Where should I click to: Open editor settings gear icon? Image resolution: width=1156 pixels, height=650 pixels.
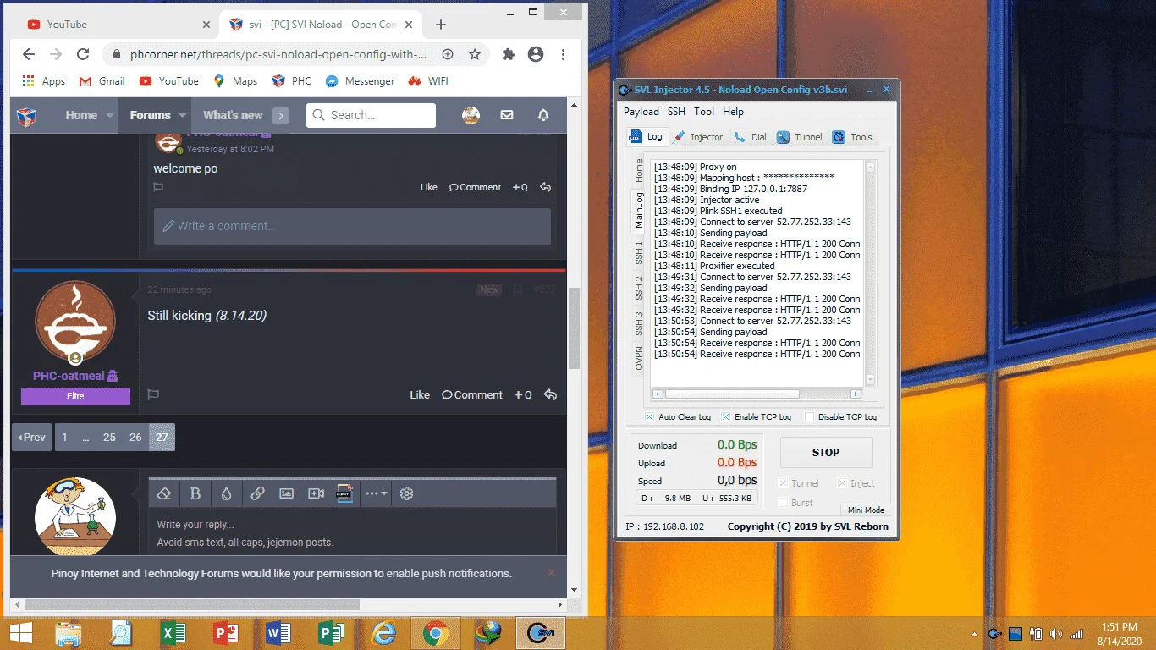(406, 493)
